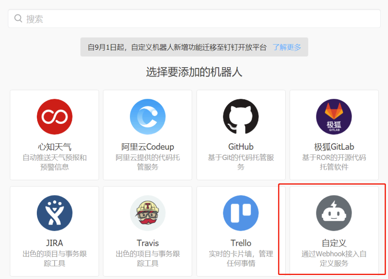Click description 自动推送天气预报和预警信息
Viewport: 388px width, 279px height.
pyautogui.click(x=55, y=162)
